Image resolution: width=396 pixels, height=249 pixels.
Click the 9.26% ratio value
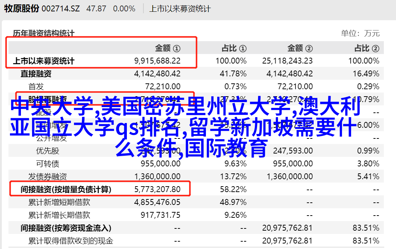[x=236, y=215]
